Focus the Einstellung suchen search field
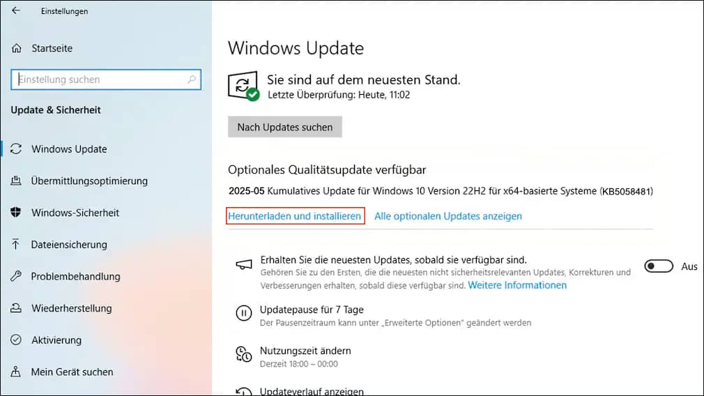This screenshot has height=396, width=704. [106, 79]
